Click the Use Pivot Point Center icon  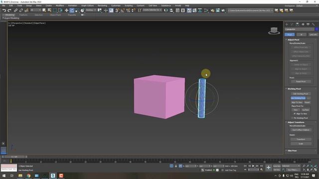100,10
